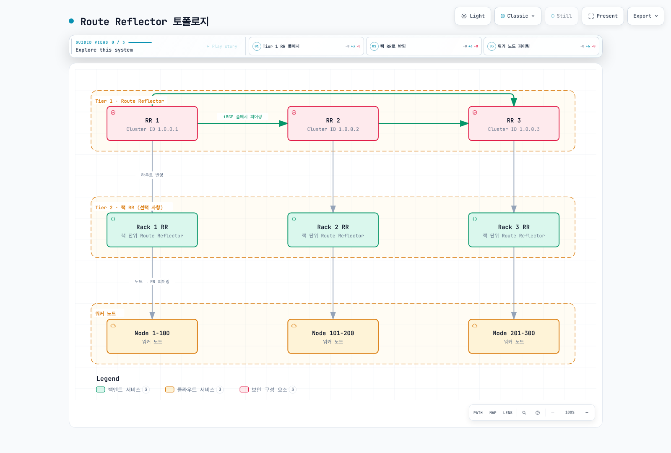Click the Rack 1 RR node card
This screenshot has width=671, height=453.
(152, 230)
